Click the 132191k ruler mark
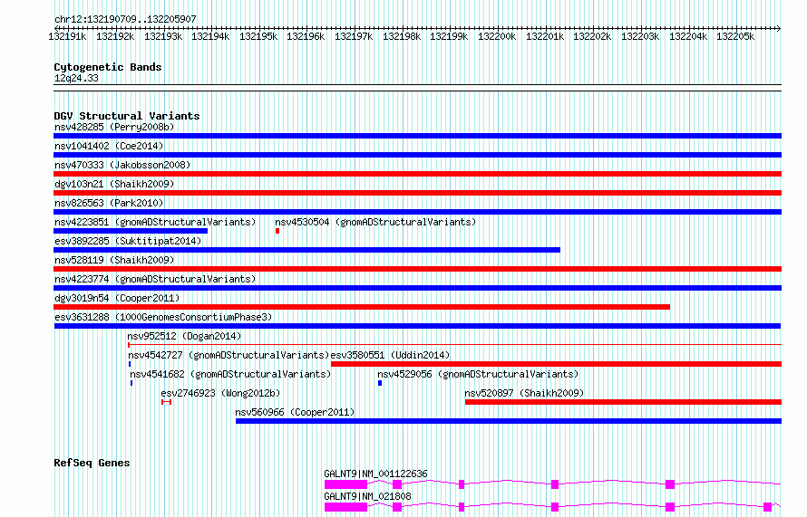The width and height of the screenshot is (807, 517). 67,36
